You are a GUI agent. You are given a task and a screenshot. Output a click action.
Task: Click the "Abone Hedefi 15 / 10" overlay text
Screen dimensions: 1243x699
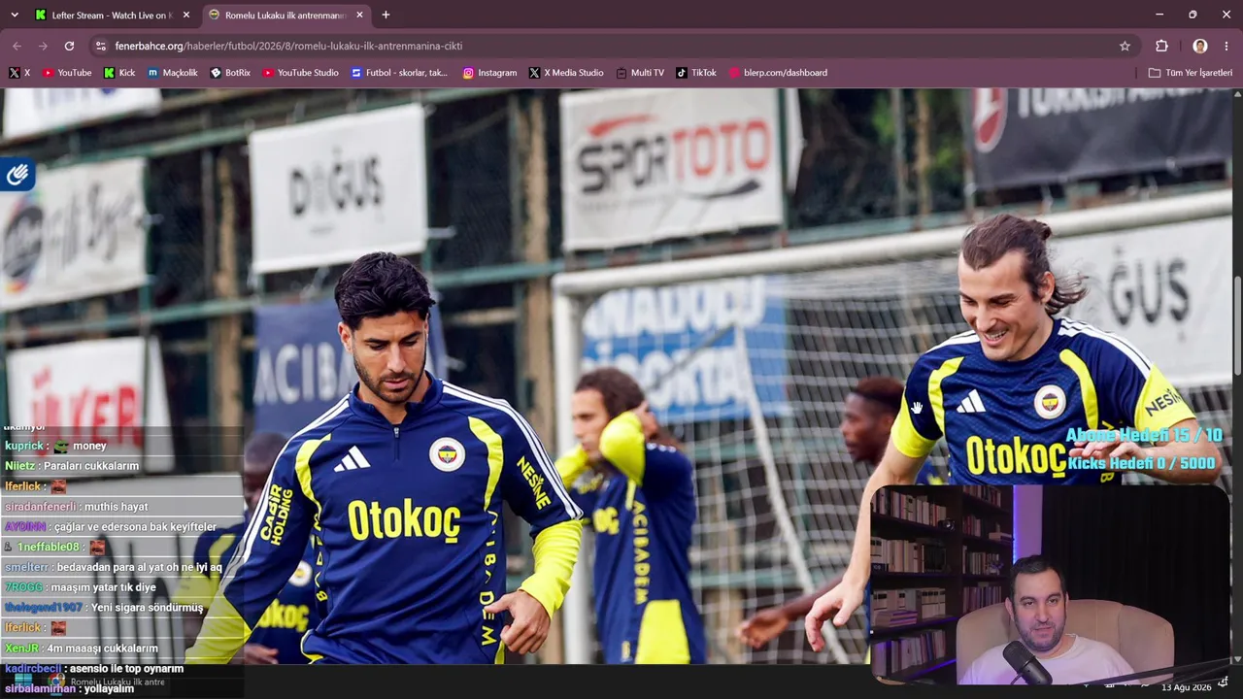tap(1144, 435)
